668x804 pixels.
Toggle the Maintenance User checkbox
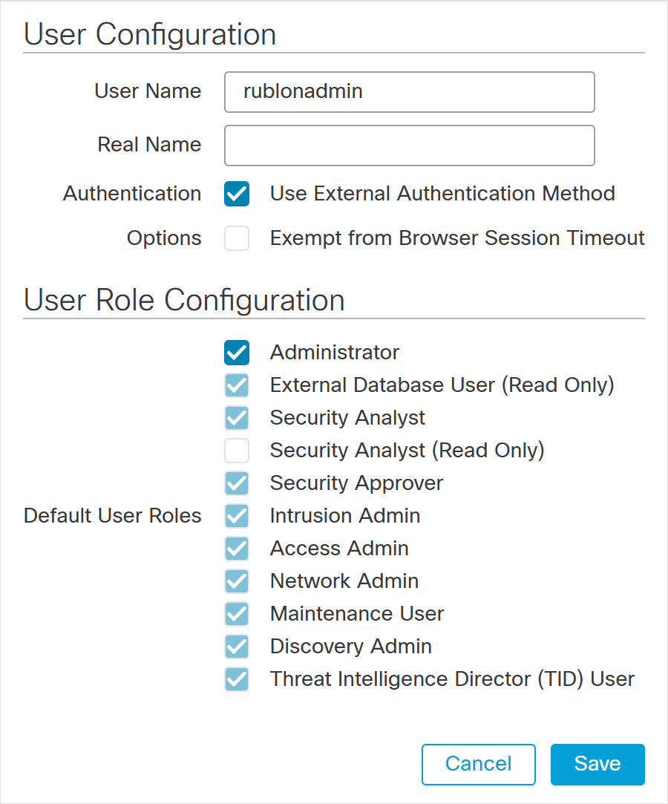pyautogui.click(x=237, y=614)
